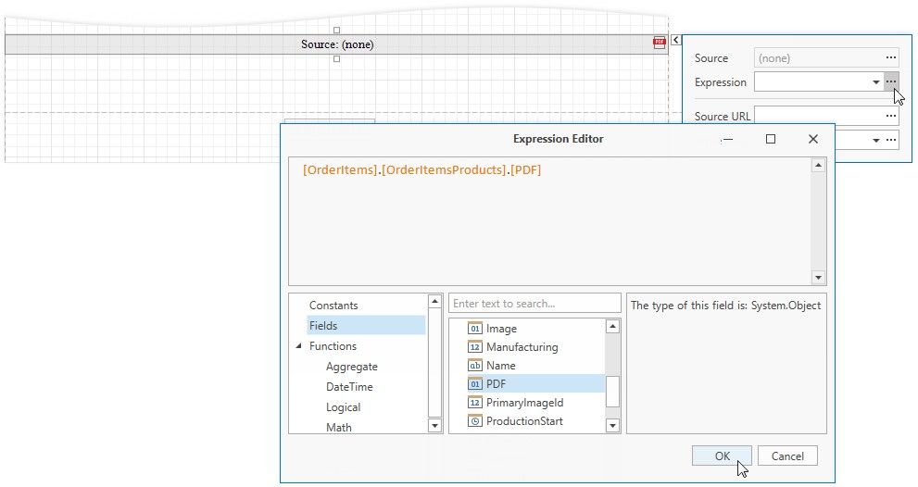Click the smart tag arrow beside the control
This screenshot has height=487, width=918.
pyautogui.click(x=675, y=40)
